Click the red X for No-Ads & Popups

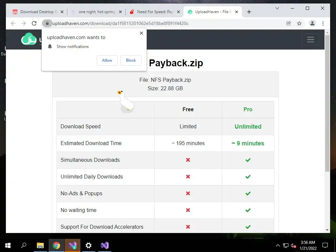pyautogui.click(x=188, y=193)
